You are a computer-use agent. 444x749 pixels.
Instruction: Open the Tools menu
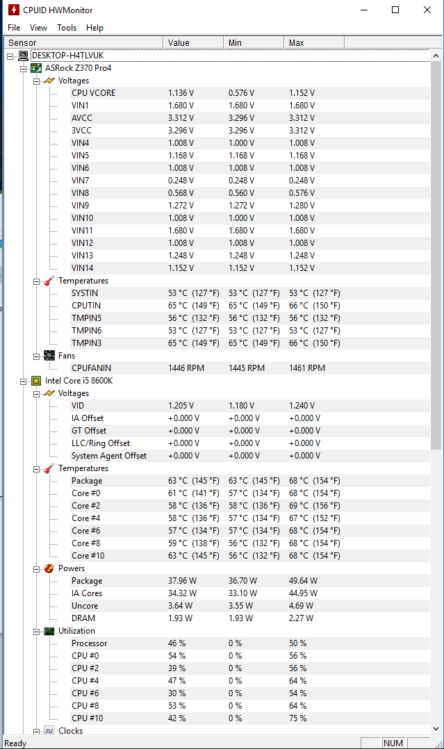click(x=67, y=28)
